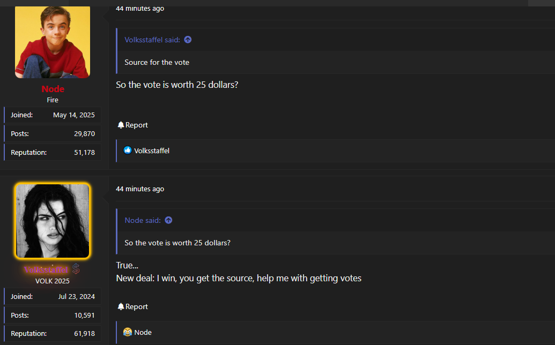Report Volksstaffel's post using the bell link
The width and height of the screenshot is (555, 345).
point(132,306)
